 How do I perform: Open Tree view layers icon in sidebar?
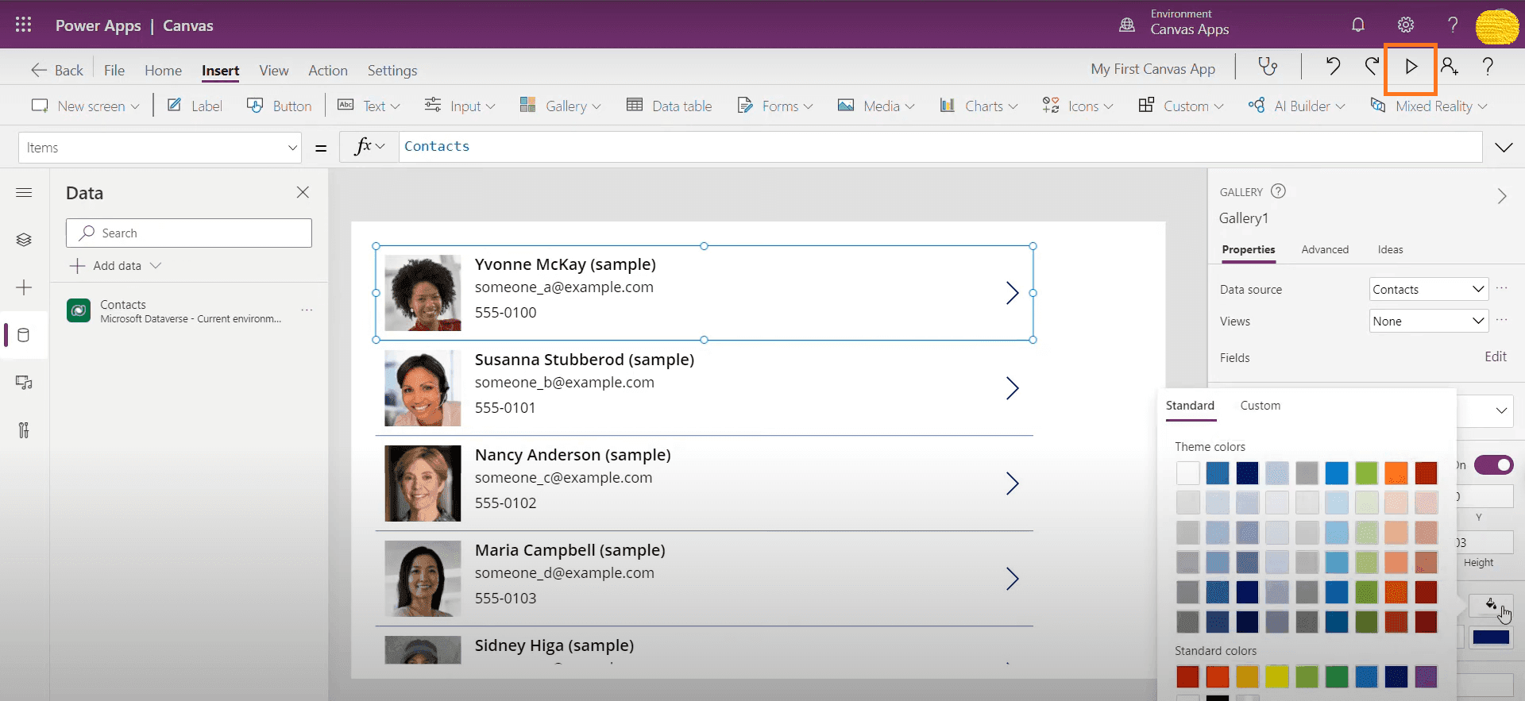pos(24,240)
